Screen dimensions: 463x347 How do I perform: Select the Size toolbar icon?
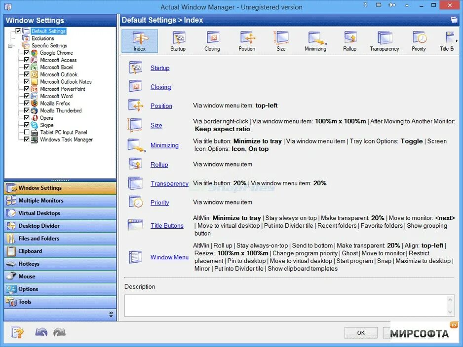click(281, 39)
